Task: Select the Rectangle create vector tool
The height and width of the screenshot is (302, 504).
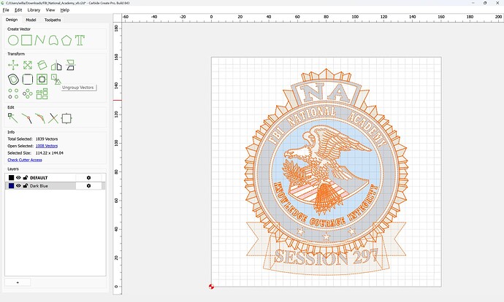Action: [27, 40]
